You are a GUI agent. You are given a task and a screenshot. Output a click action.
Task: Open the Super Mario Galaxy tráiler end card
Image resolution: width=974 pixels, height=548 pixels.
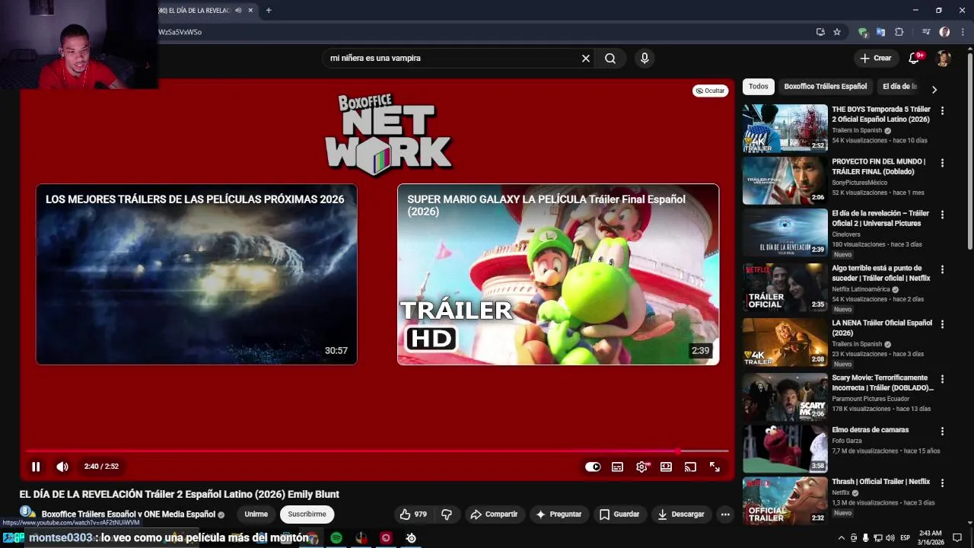(558, 274)
